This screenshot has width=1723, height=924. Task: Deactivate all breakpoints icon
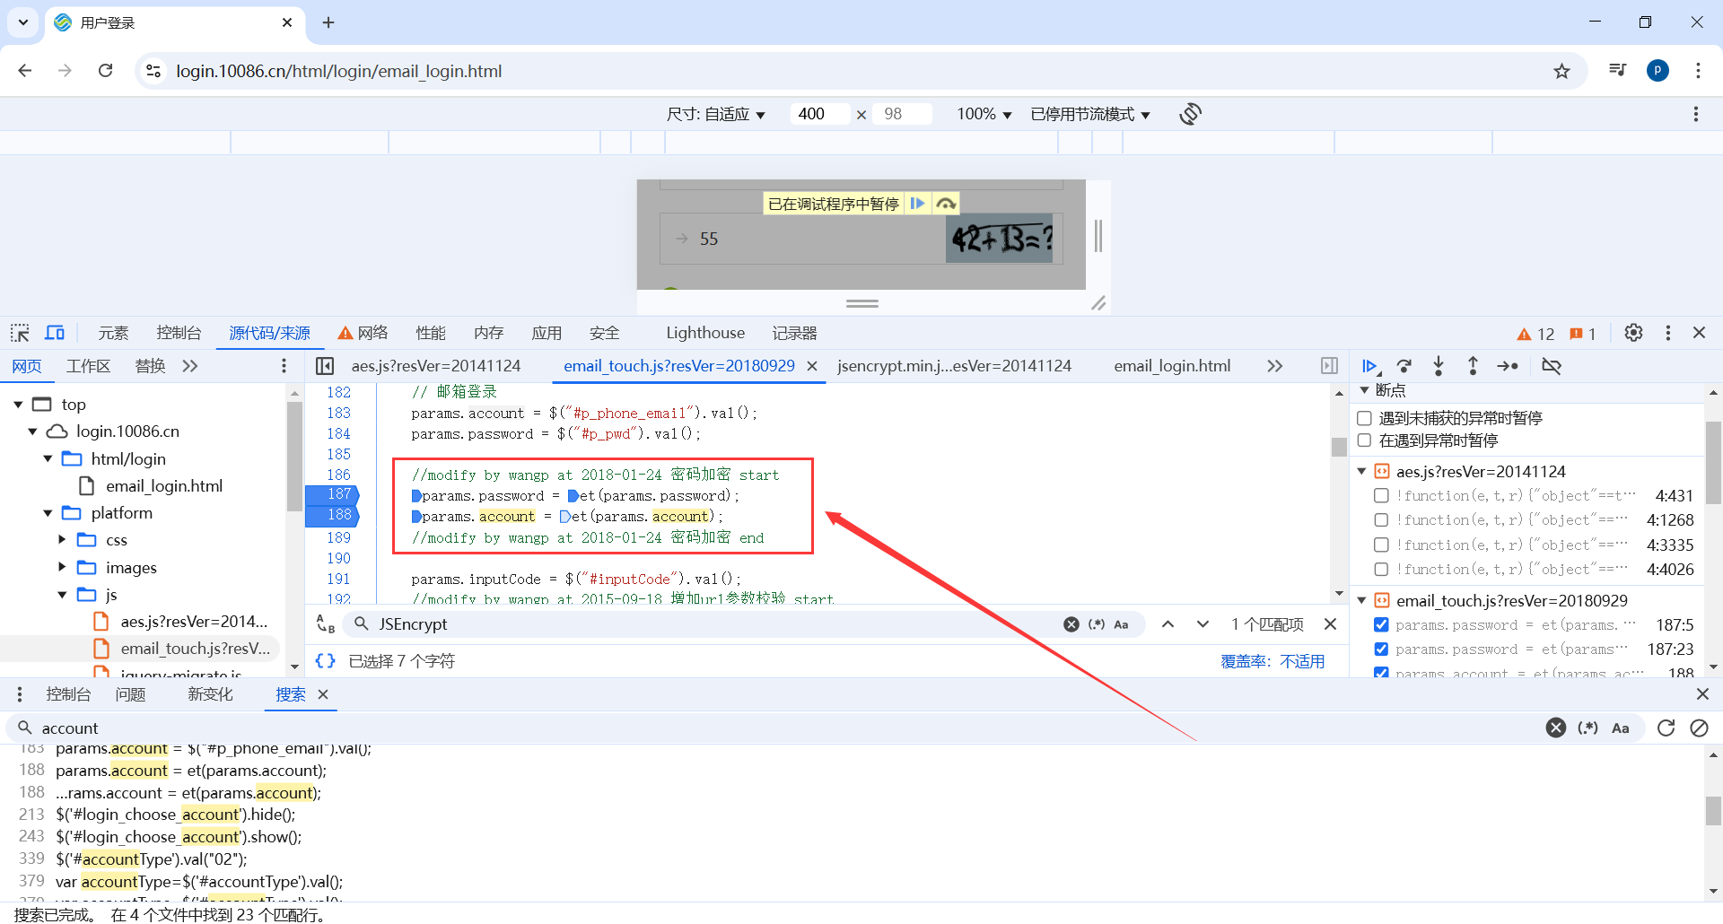point(1552,366)
